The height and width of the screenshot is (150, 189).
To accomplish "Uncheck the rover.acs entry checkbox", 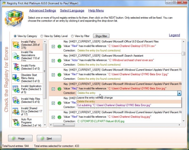I will click(x=53, y=60).
